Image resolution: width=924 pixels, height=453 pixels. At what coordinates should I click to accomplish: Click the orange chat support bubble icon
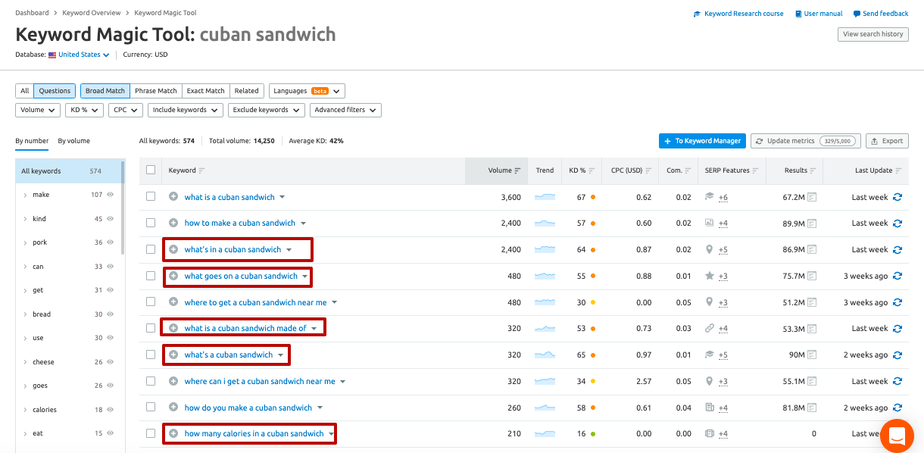click(x=897, y=436)
